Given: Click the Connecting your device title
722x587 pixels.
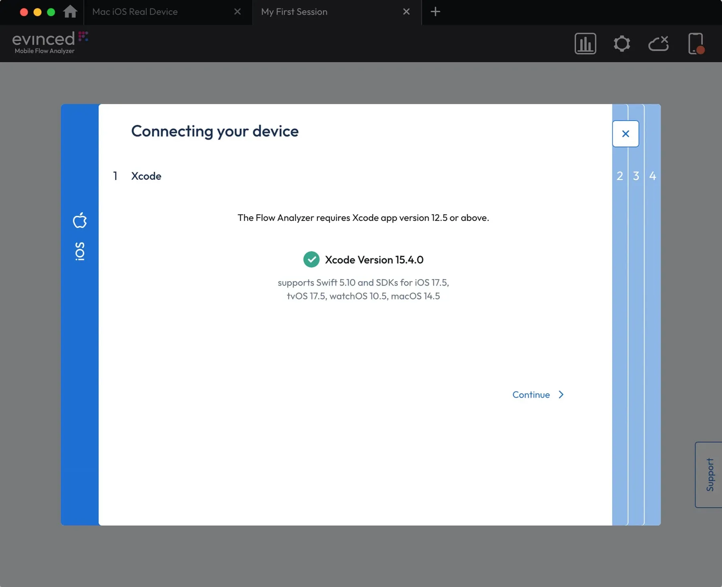Looking at the screenshot, I should [x=215, y=132].
